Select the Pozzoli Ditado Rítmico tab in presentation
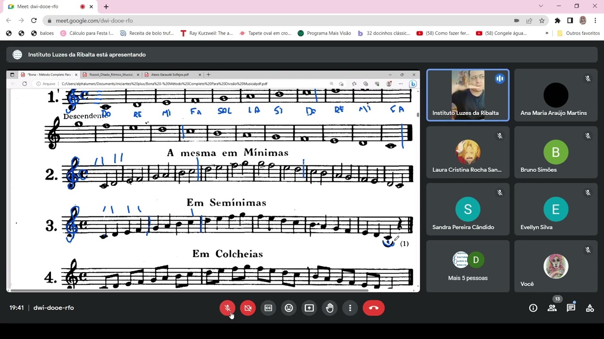This screenshot has height=339, width=604. tap(110, 74)
